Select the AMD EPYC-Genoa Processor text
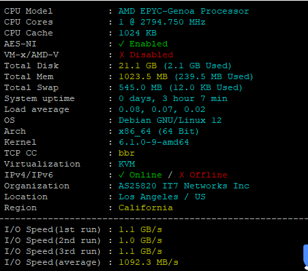Viewport: 308px width, 271px height. [184, 11]
